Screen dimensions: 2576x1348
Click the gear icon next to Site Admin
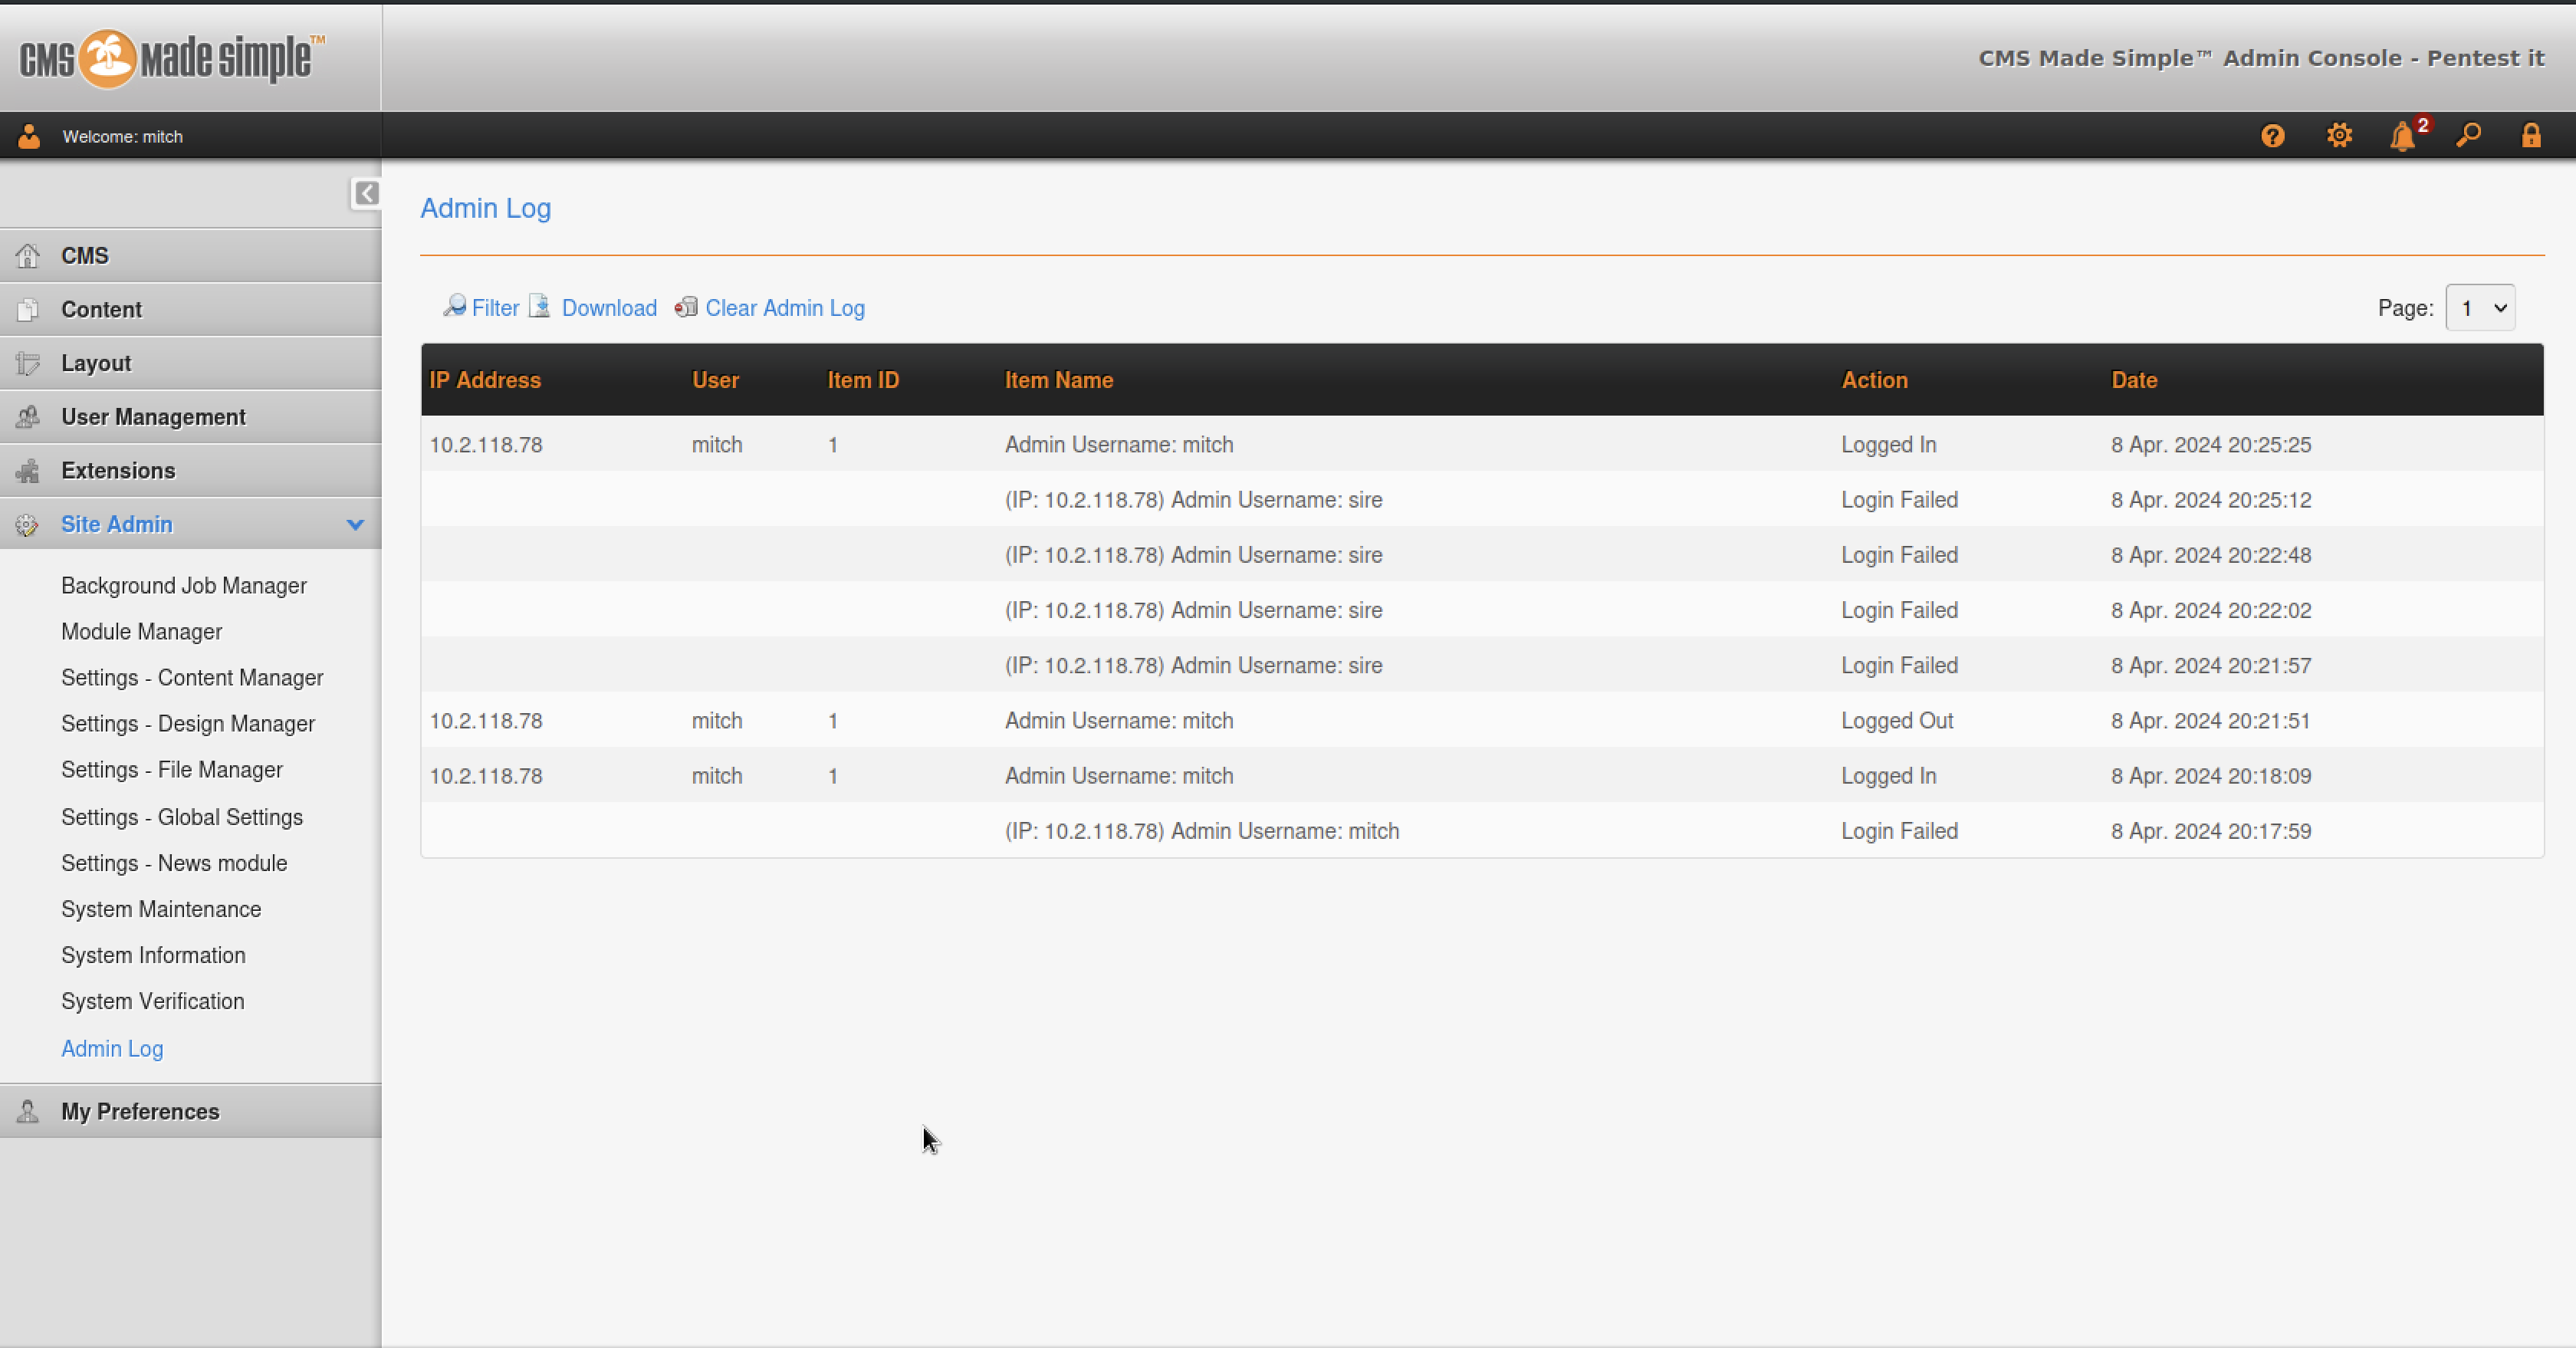tap(28, 525)
